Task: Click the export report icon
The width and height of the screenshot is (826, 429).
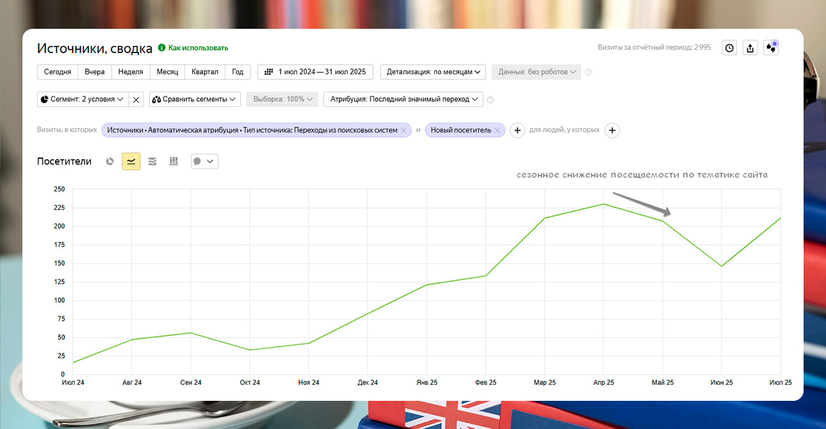Action: 750,48
